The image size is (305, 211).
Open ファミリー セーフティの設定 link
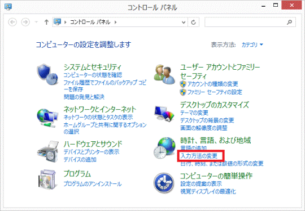pyautogui.click(x=215, y=92)
